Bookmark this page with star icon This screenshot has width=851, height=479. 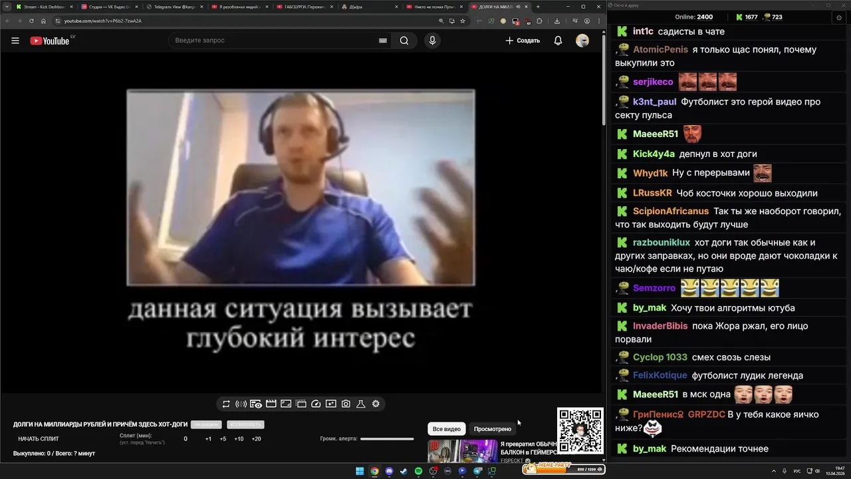[463, 21]
